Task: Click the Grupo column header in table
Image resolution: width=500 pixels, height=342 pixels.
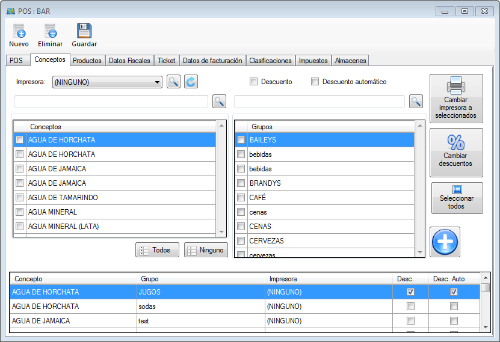Action: [x=201, y=279]
